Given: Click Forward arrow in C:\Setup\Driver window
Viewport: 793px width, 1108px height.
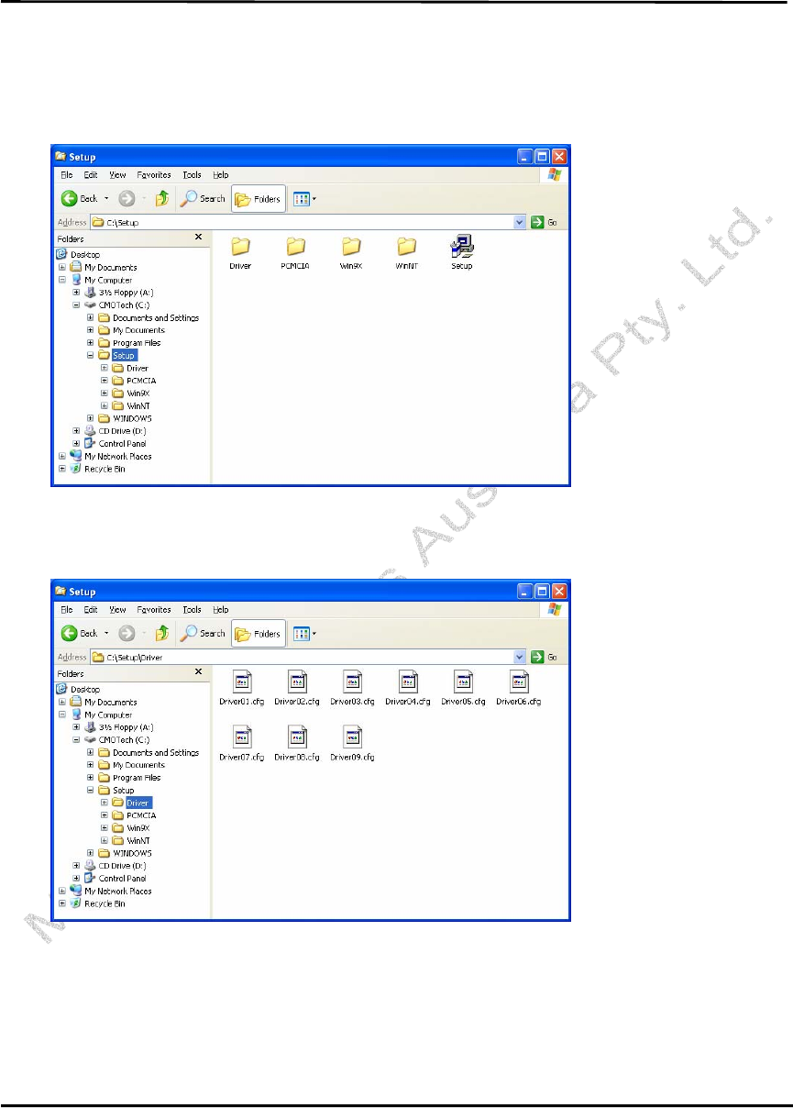Looking at the screenshot, I should click(127, 633).
